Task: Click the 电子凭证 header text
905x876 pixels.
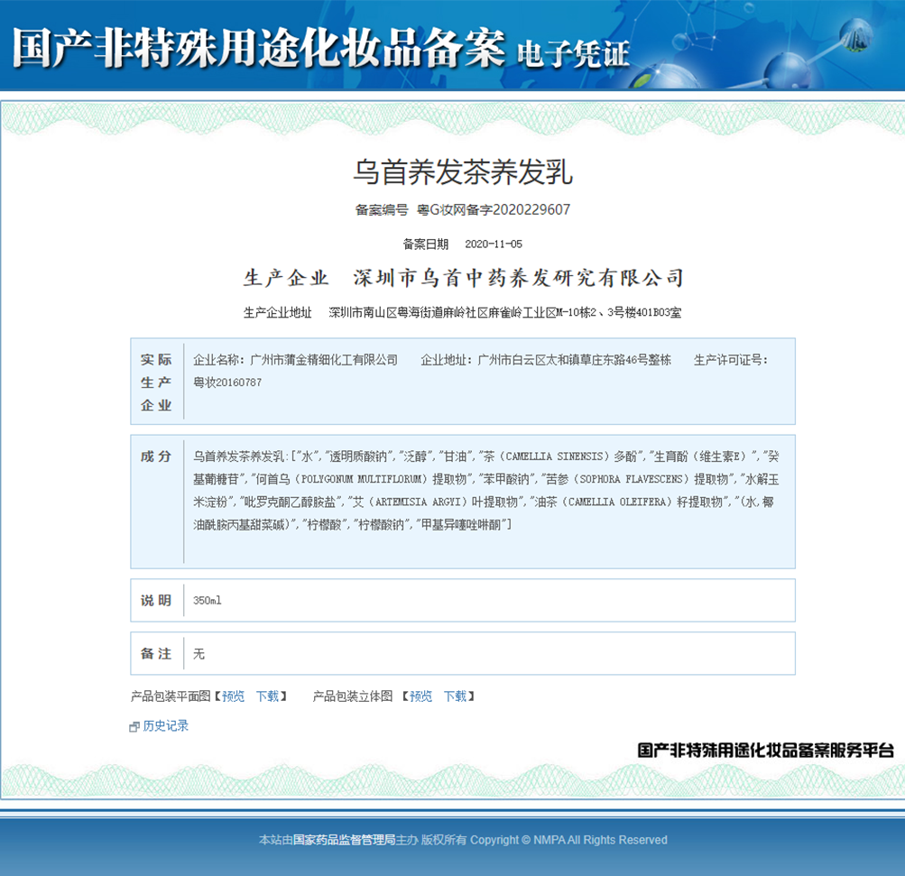Action: pos(573,53)
